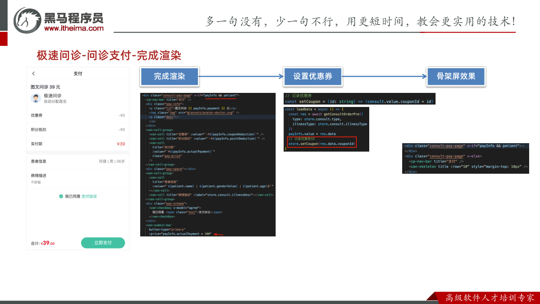Click the 不舒服 illness description text
Image resolution: width=540 pixels, height=304 pixels.
point(36,183)
